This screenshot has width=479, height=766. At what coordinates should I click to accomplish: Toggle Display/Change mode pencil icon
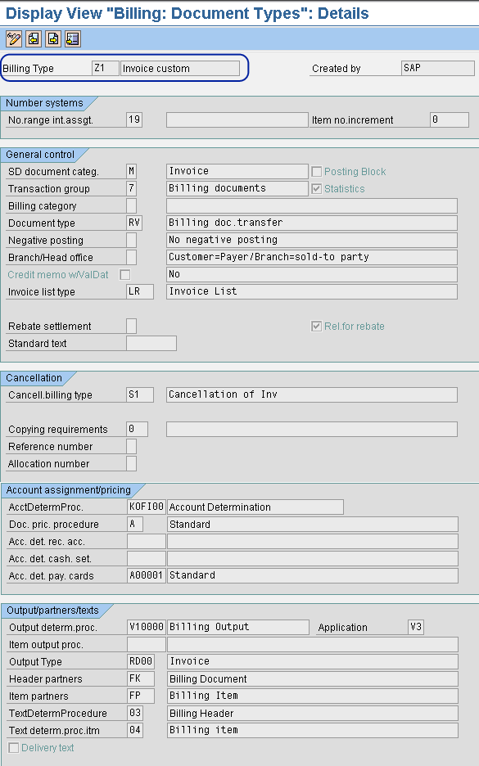point(14,39)
